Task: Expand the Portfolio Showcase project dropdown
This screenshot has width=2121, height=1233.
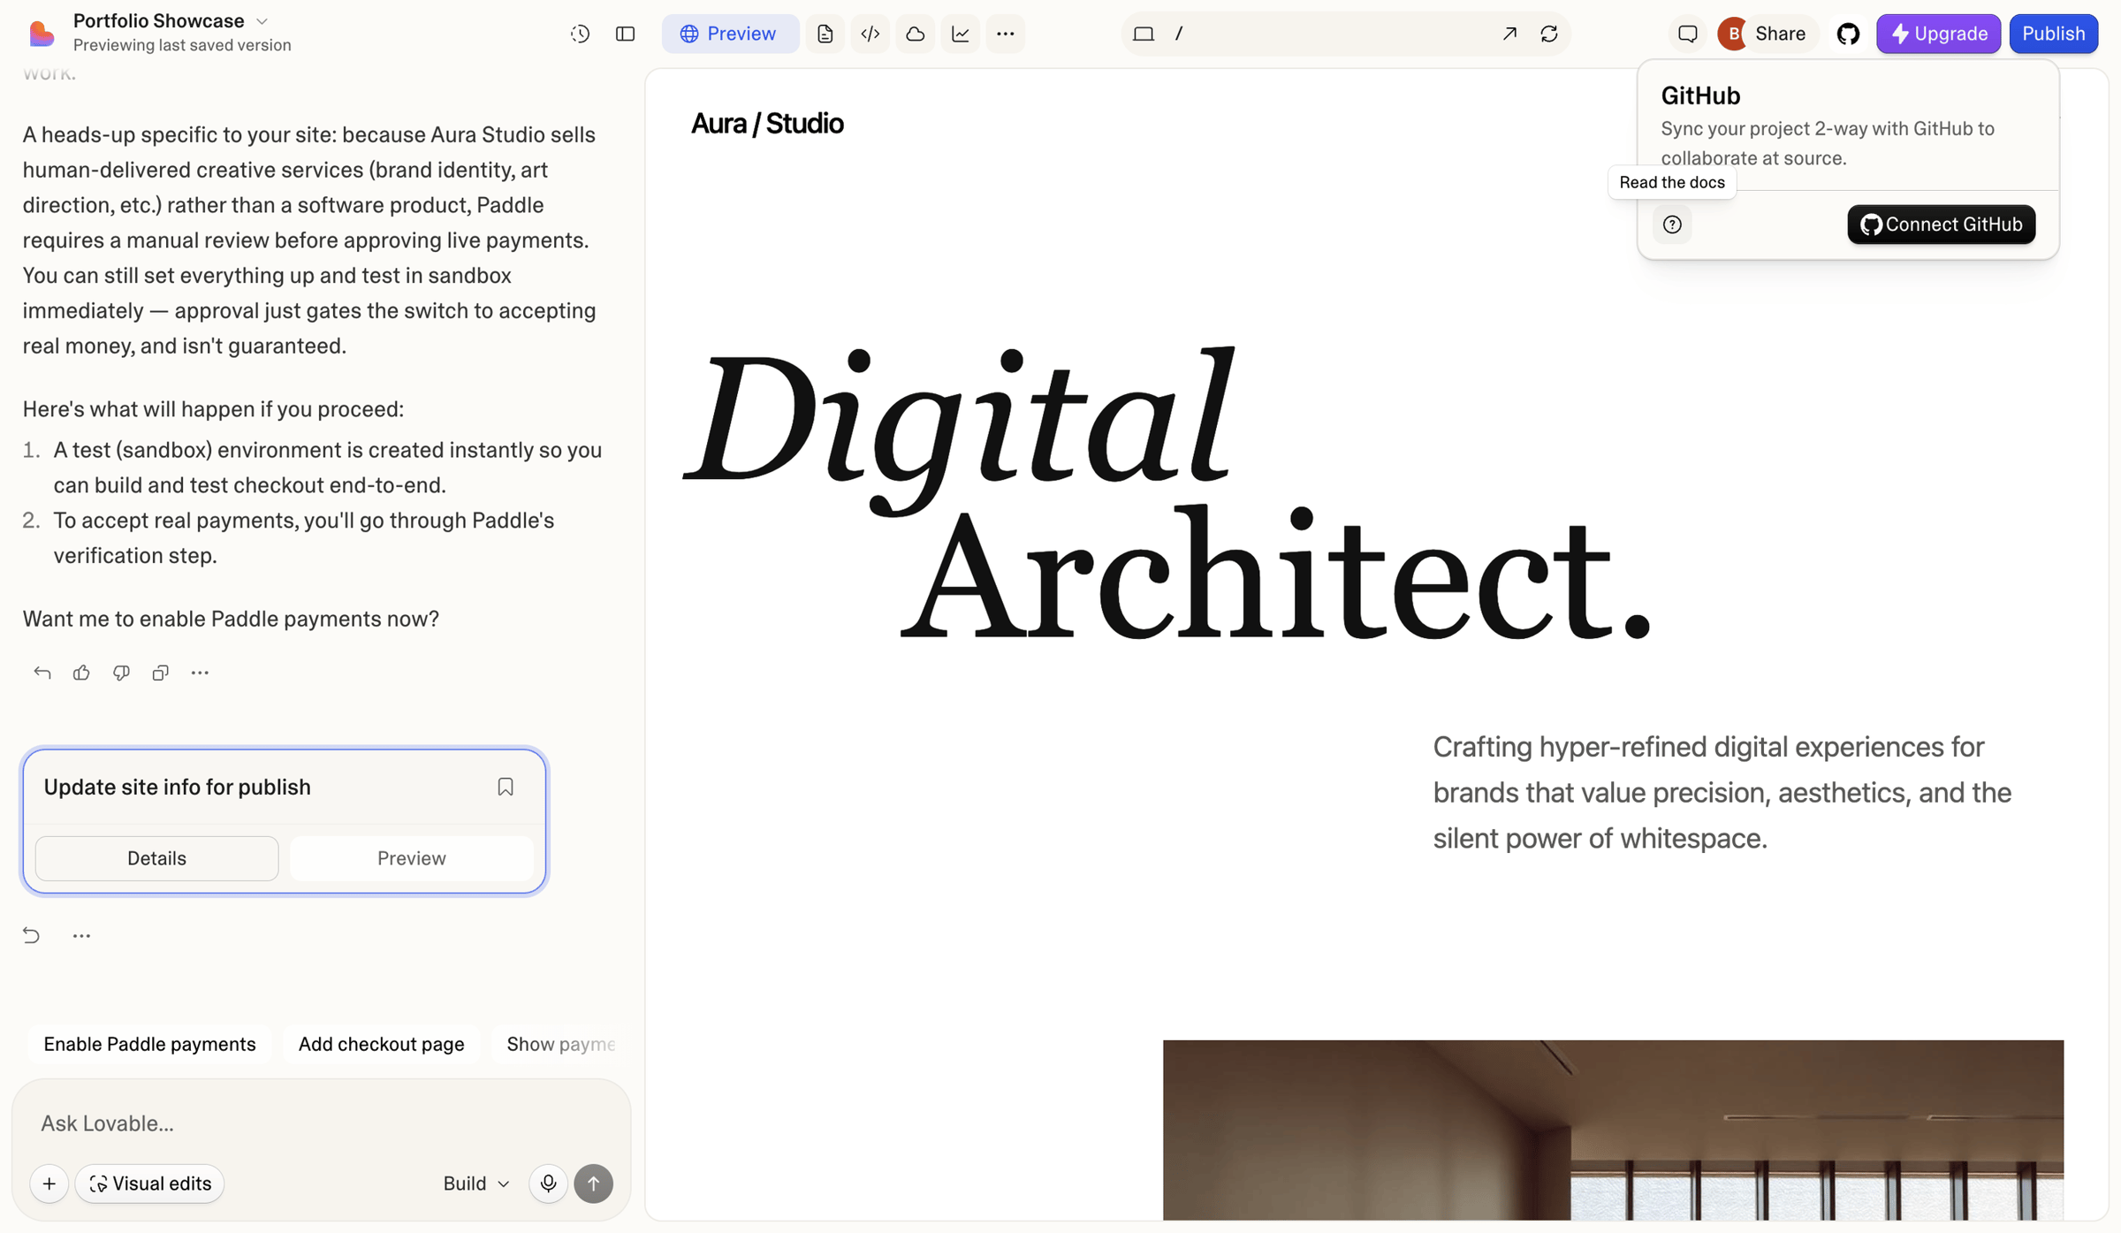Action: 262,21
